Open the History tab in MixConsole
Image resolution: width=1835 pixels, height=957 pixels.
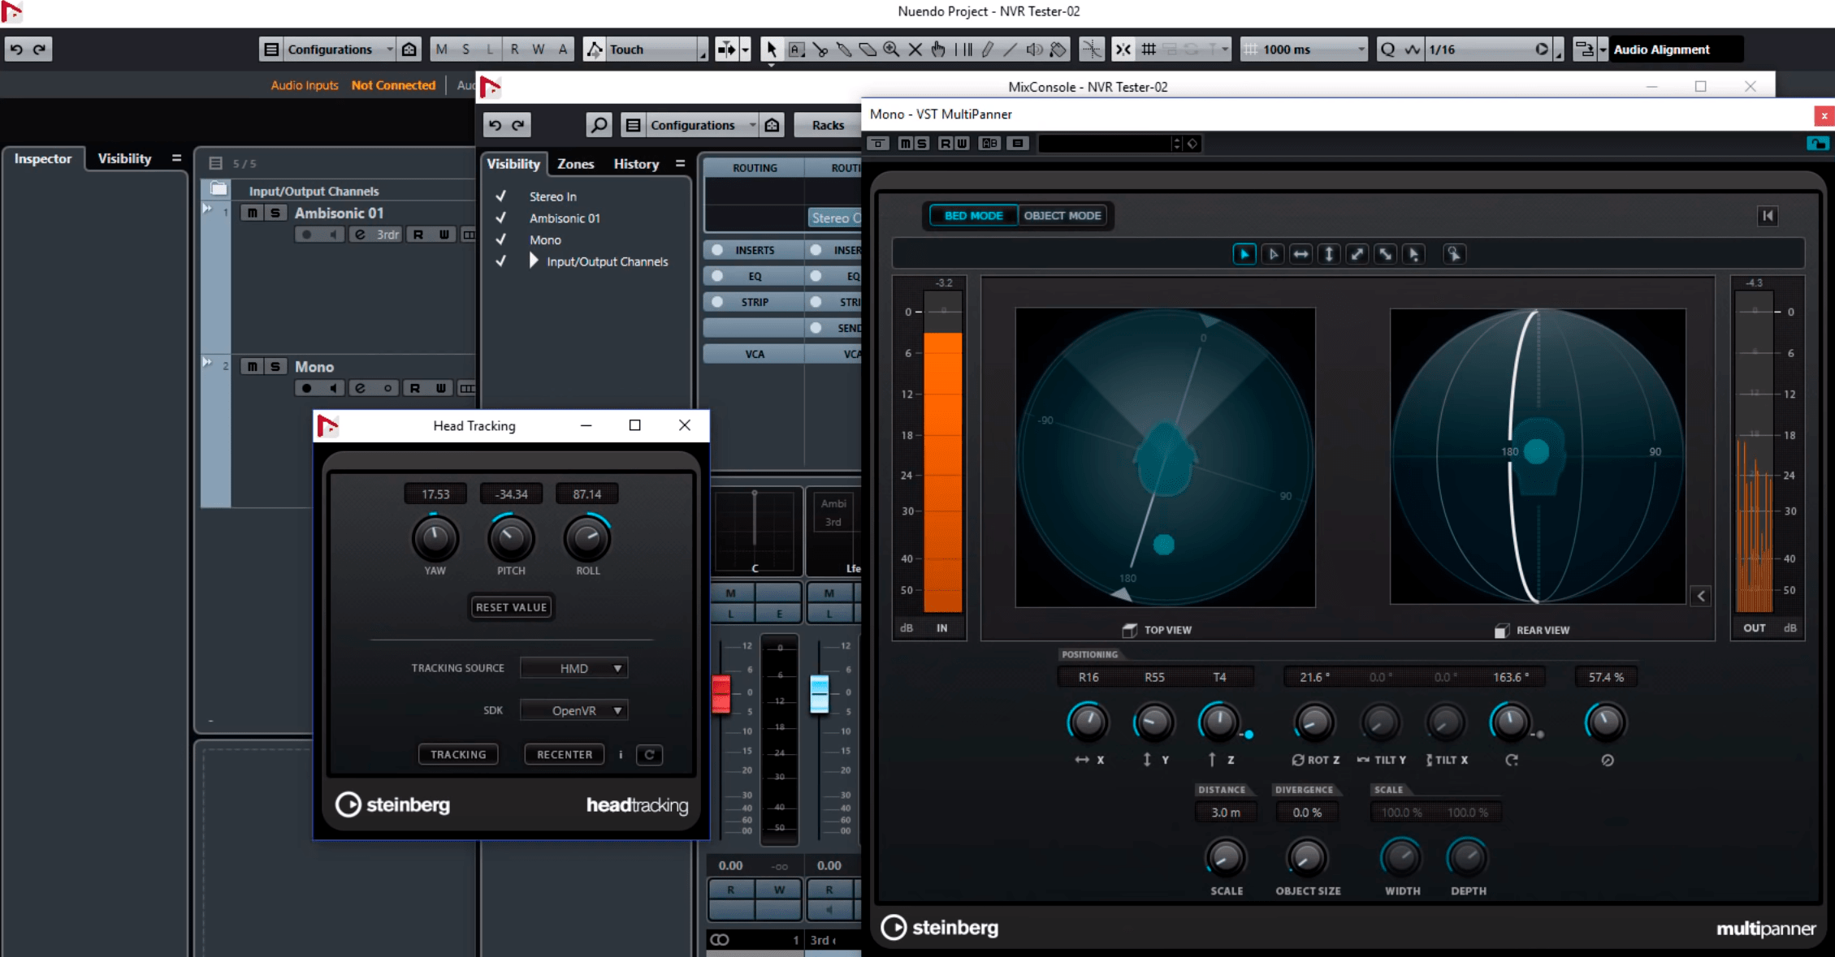click(x=635, y=164)
